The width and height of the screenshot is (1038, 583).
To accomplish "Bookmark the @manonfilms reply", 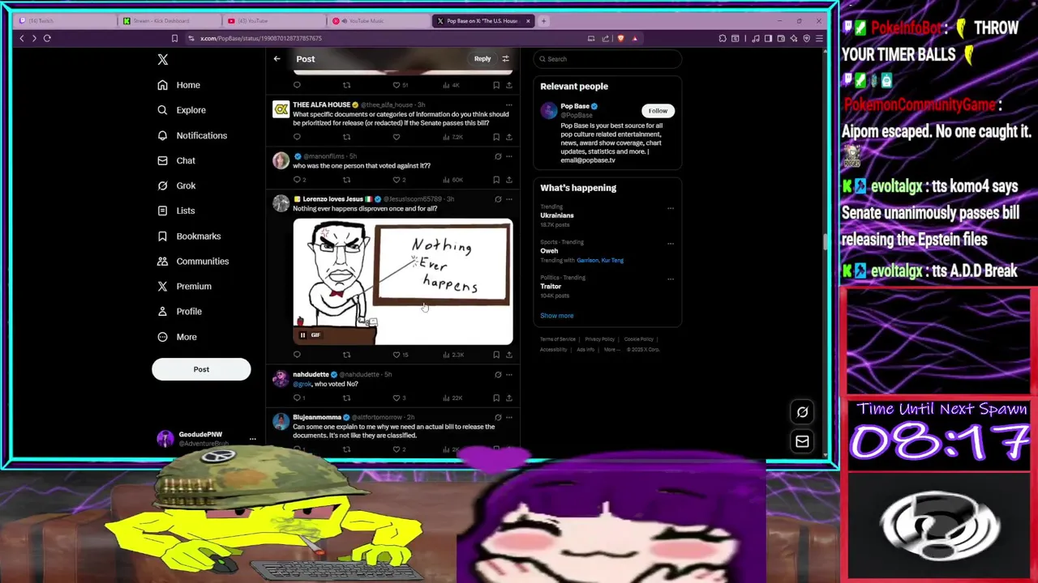I will pos(496,180).
